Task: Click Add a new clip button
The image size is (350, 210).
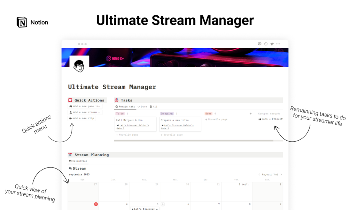Action: (82, 118)
